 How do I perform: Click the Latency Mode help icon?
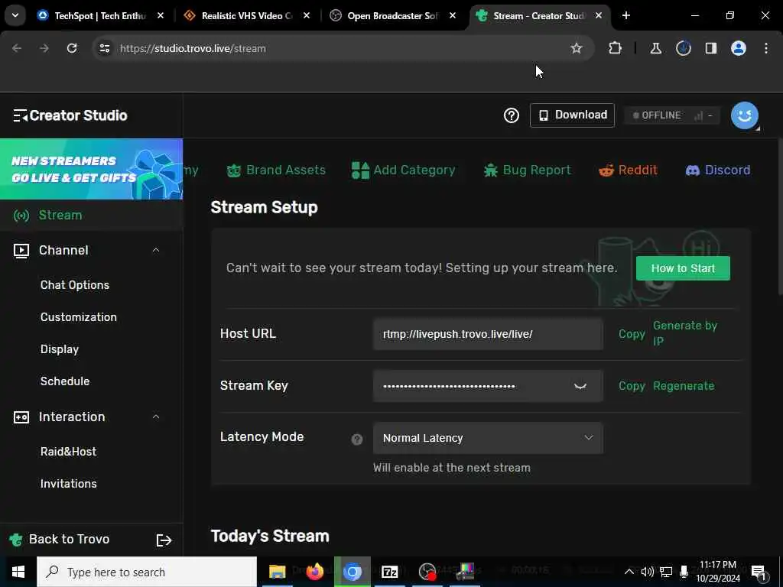coord(356,439)
